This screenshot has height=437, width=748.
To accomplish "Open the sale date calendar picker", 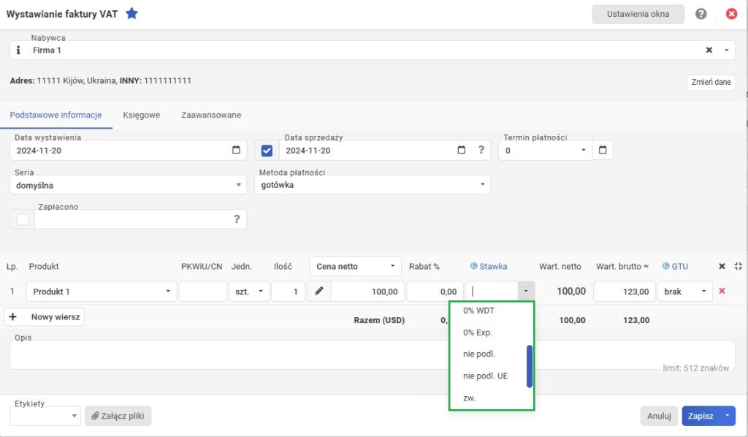I will pos(461,151).
